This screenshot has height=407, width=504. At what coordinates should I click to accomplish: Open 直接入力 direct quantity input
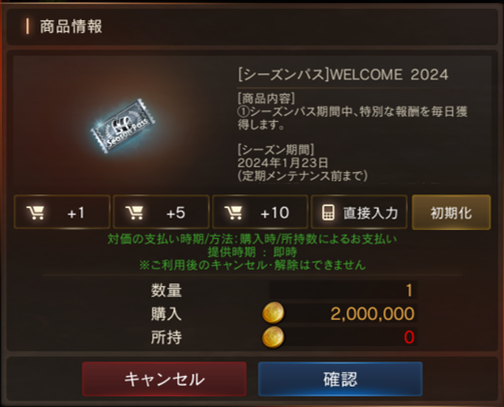pyautogui.click(x=359, y=212)
